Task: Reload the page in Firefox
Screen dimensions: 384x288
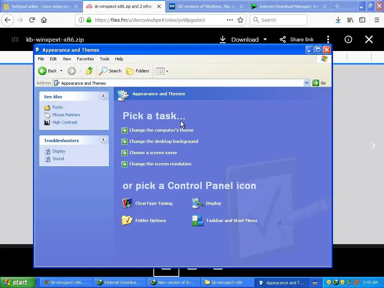Action: tap(32, 20)
